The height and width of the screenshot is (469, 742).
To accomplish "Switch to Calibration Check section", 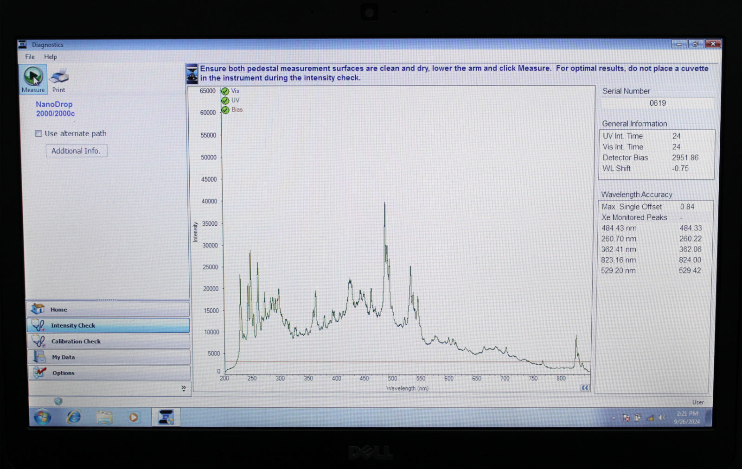I will pyautogui.click(x=109, y=341).
